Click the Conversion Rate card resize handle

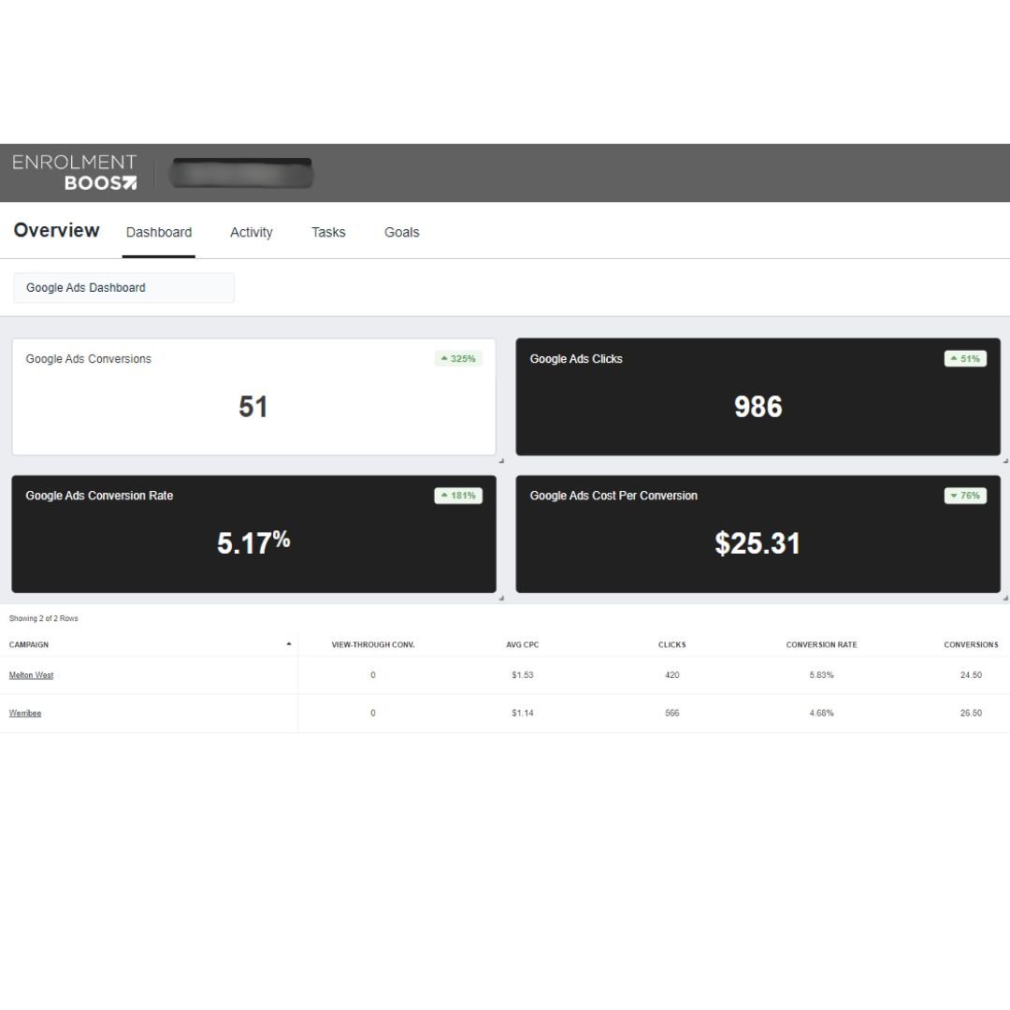pos(501,598)
